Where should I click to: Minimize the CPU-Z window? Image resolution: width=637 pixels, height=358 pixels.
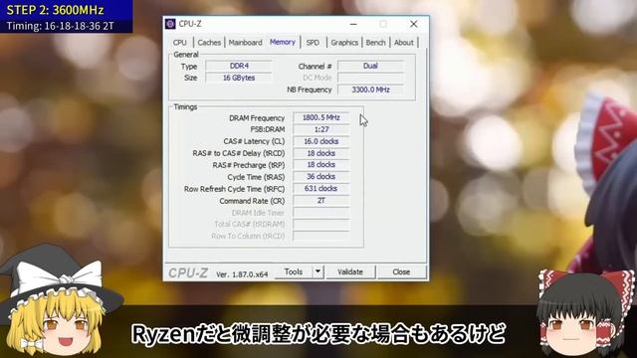353,24
